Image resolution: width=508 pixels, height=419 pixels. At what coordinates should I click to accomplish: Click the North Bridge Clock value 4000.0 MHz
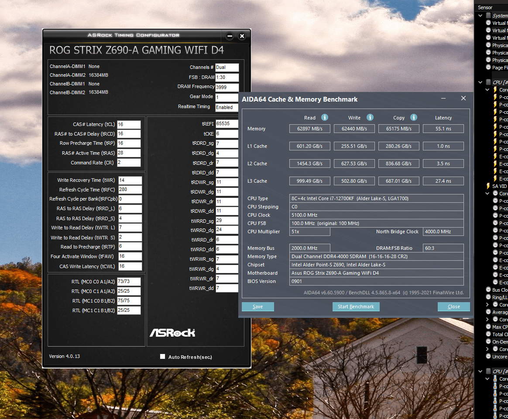[443, 232]
